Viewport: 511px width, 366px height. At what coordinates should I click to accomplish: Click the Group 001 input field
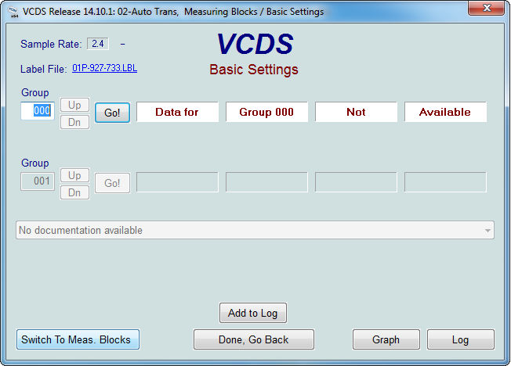click(x=38, y=181)
